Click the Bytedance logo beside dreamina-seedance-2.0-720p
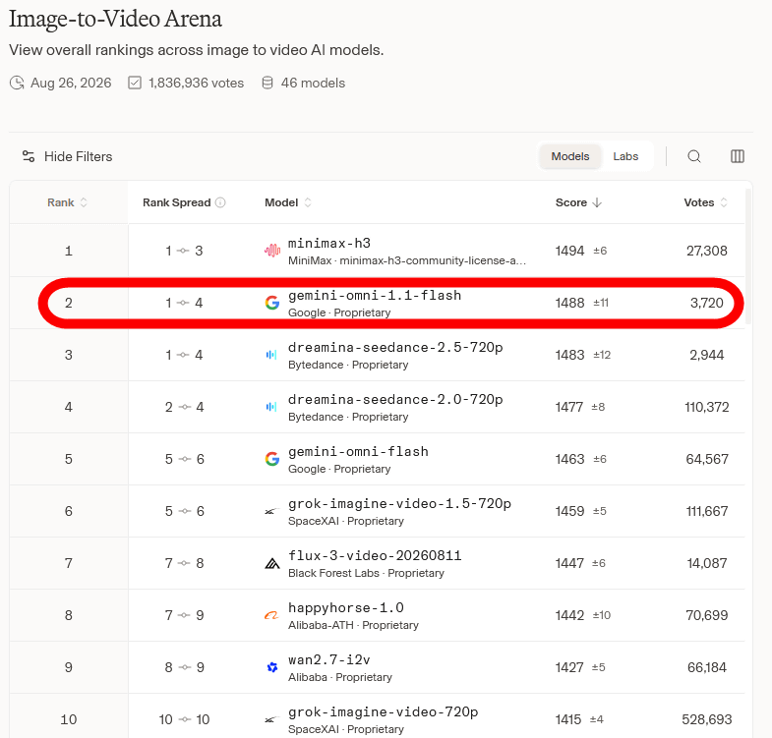This screenshot has height=738, width=772. [x=271, y=407]
